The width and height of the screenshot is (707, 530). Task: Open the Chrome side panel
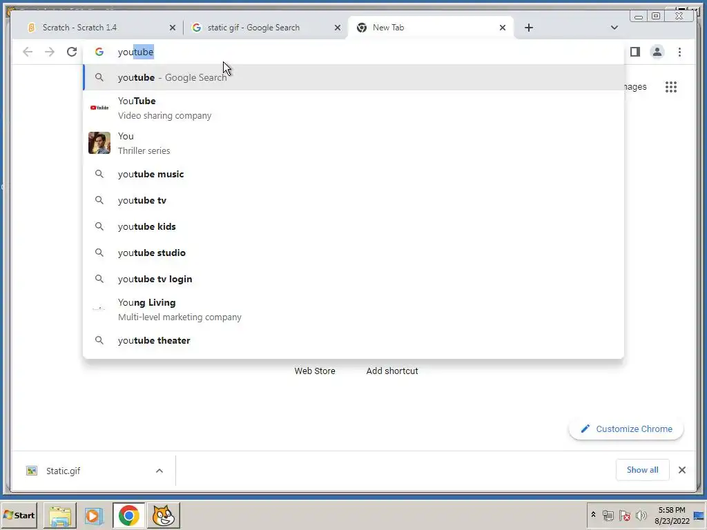pyautogui.click(x=635, y=52)
